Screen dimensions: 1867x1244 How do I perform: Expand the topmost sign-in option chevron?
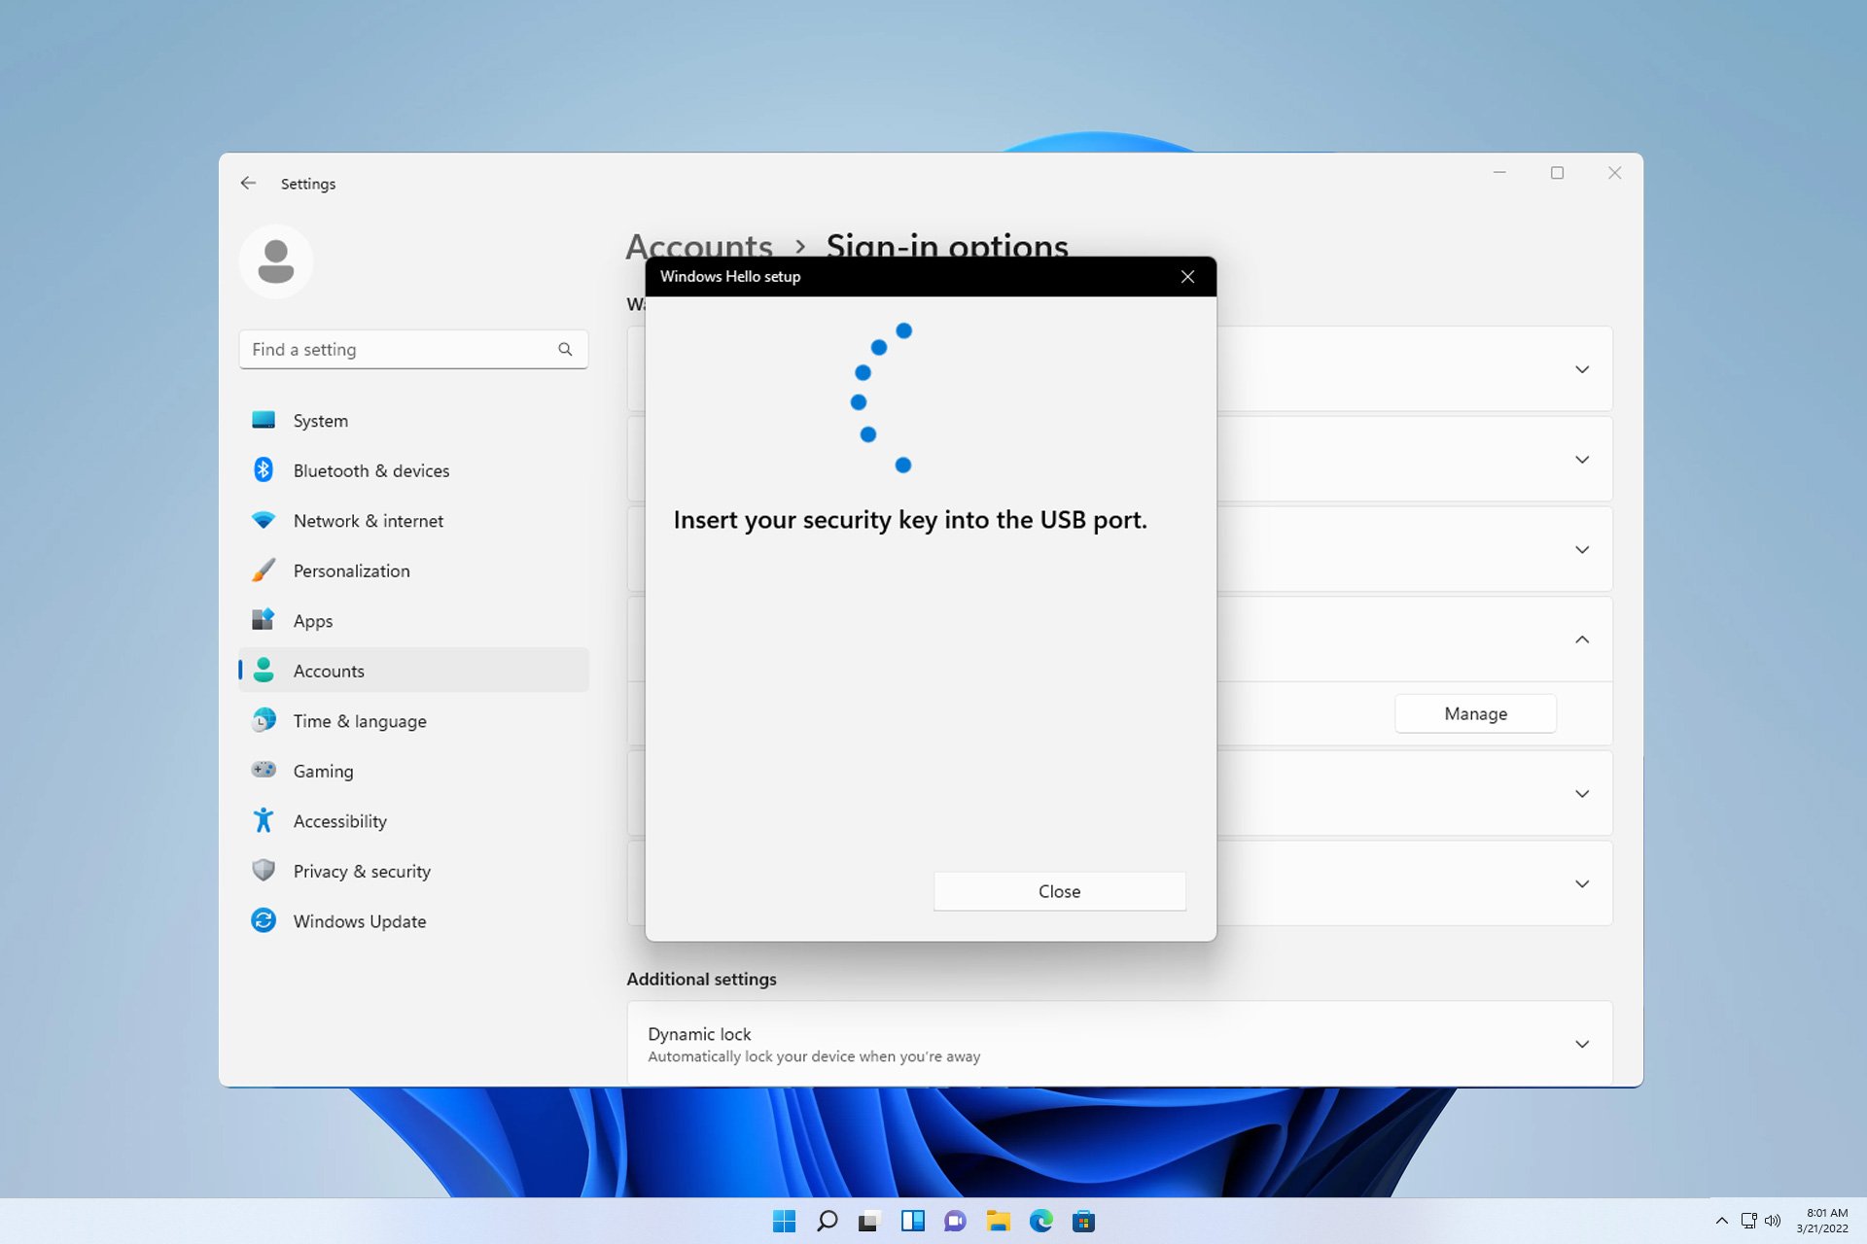click(x=1582, y=369)
